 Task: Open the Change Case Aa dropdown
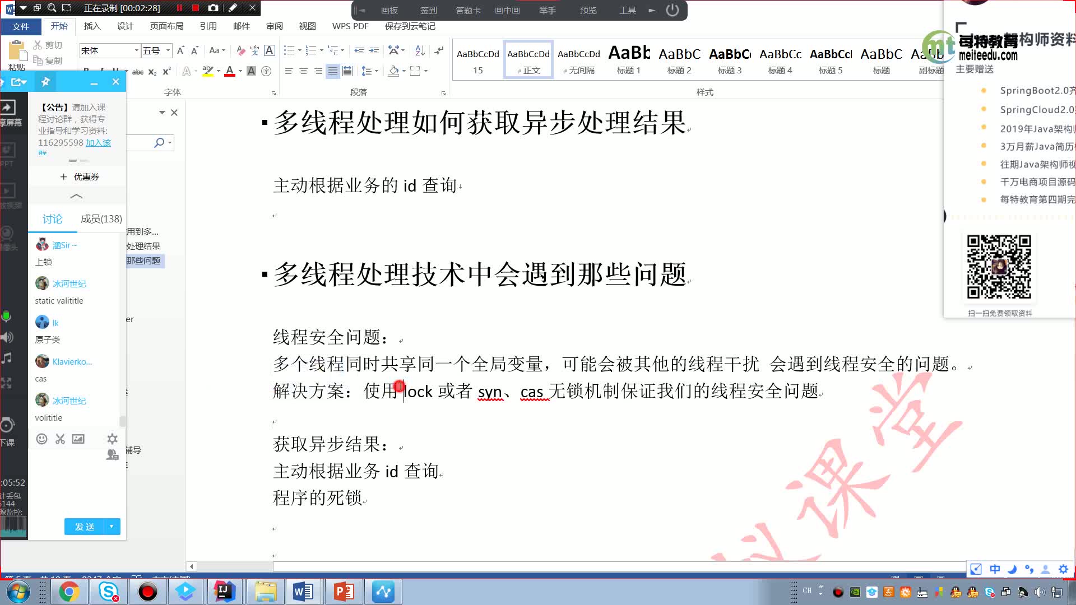[x=217, y=50]
